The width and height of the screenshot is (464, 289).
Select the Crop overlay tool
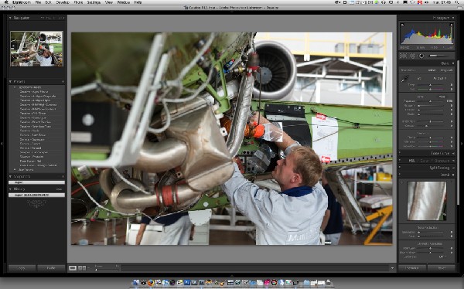403,56
